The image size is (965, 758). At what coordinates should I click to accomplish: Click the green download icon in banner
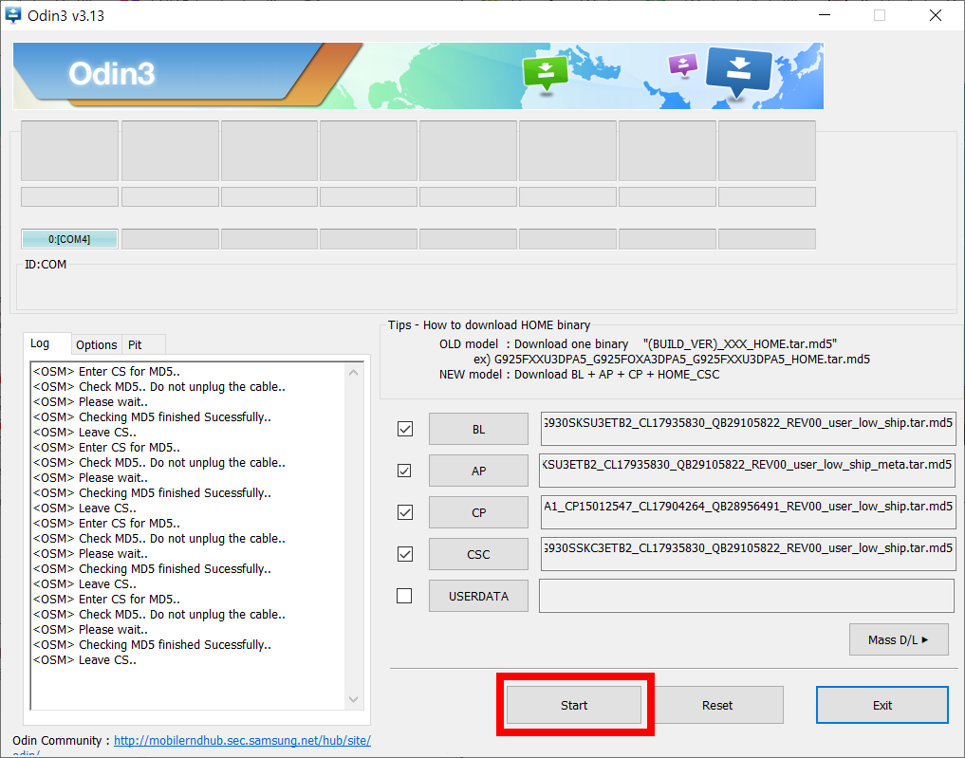point(546,74)
